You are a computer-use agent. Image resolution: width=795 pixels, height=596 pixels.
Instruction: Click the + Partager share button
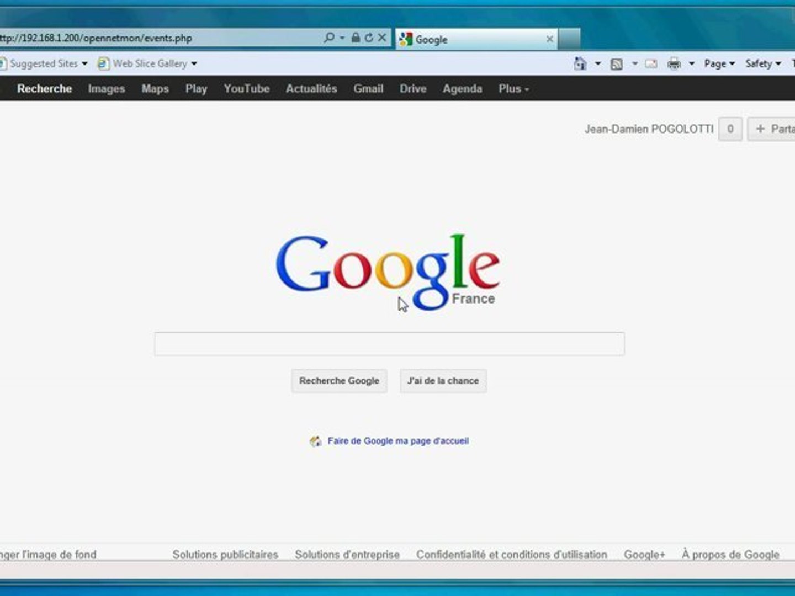(x=771, y=129)
